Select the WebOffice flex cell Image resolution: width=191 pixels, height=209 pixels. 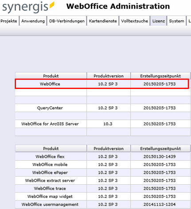coord(51,156)
